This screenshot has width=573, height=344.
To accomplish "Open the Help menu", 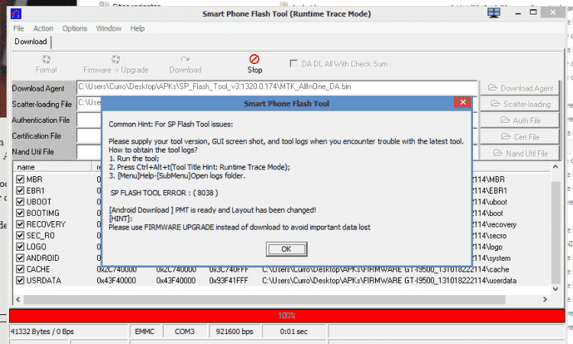I will click(x=138, y=28).
